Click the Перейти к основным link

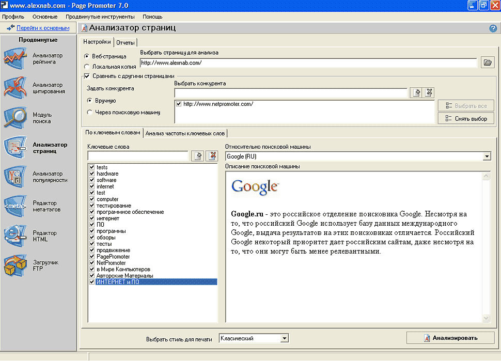43,28
